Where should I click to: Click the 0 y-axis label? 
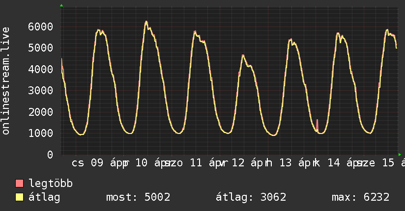coord(50,155)
